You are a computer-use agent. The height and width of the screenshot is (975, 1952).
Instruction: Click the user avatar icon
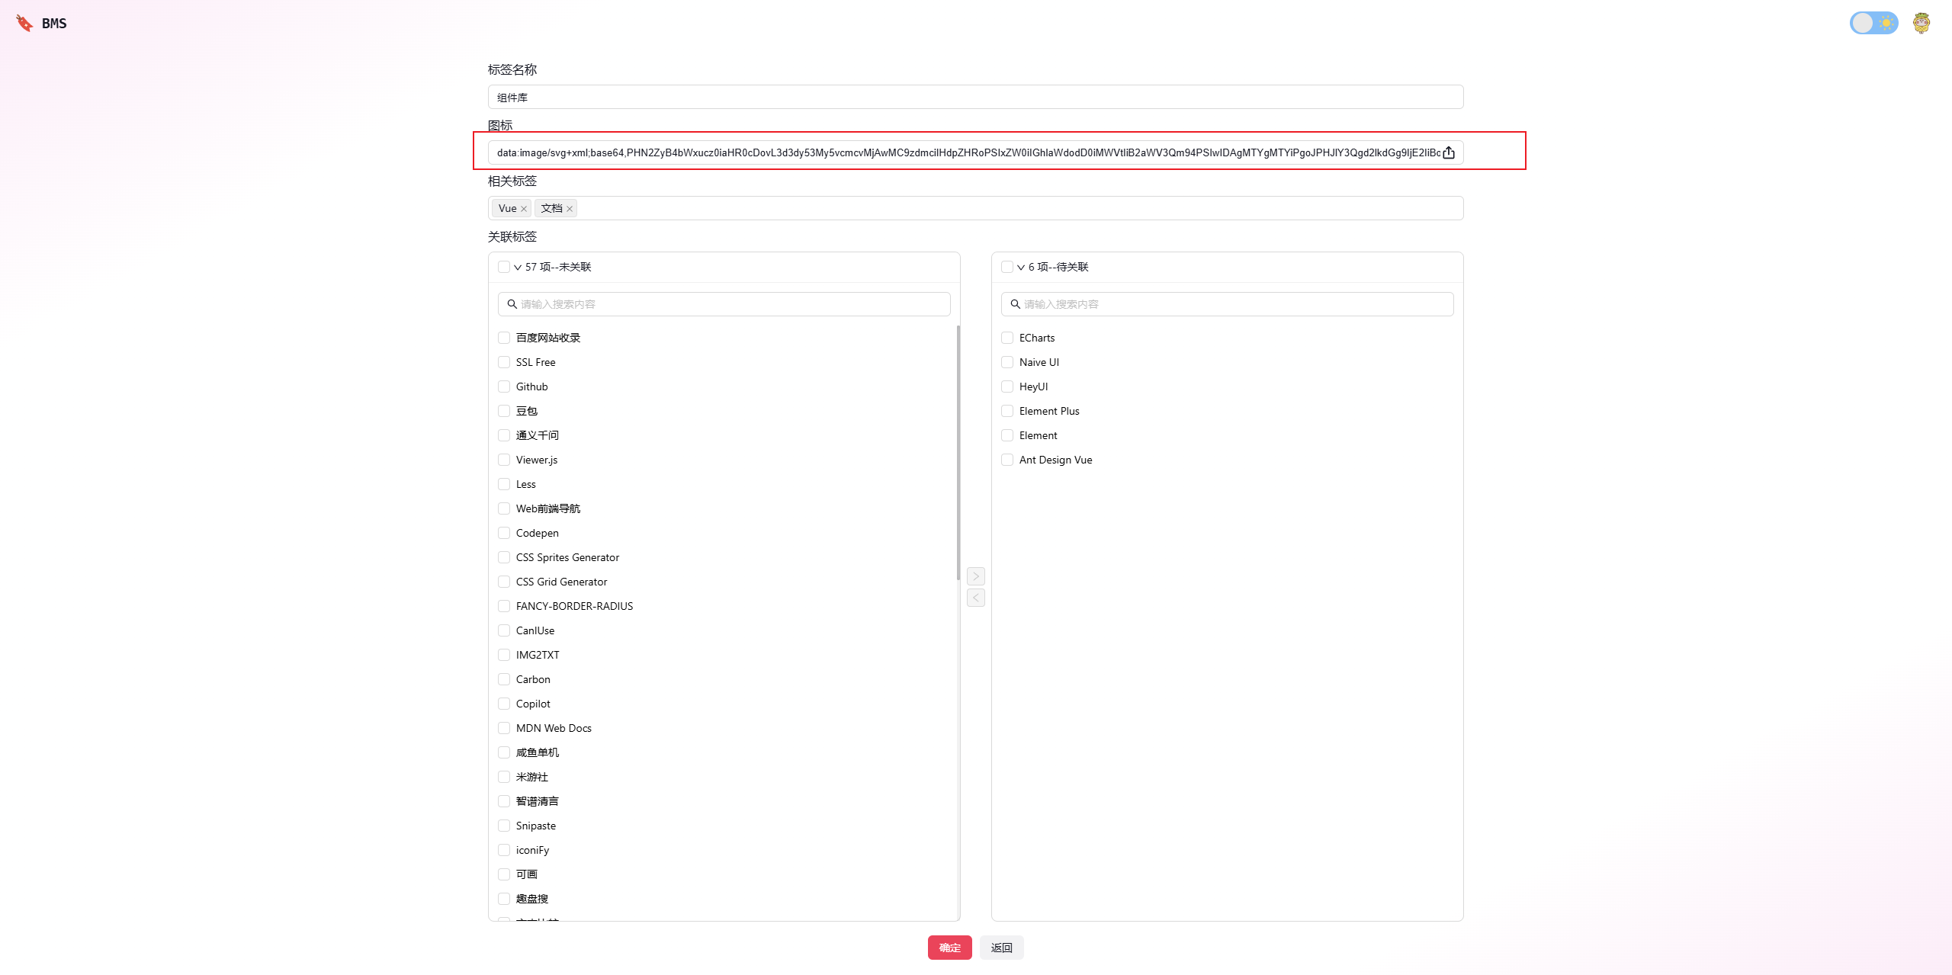click(1921, 23)
